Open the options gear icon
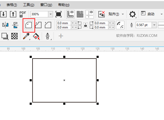 coord(133,14)
